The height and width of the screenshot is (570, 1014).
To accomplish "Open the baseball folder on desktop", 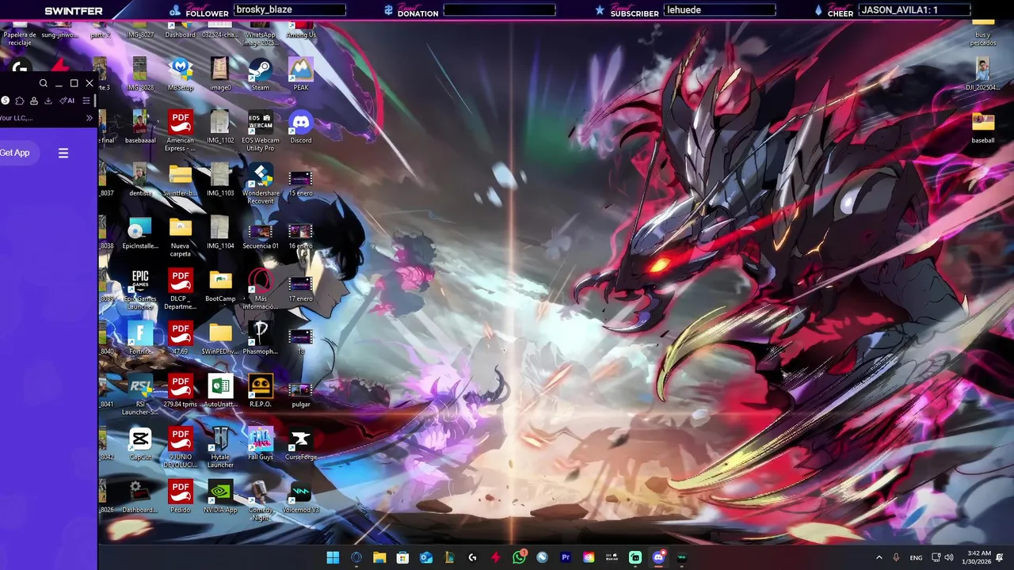I will tap(982, 127).
